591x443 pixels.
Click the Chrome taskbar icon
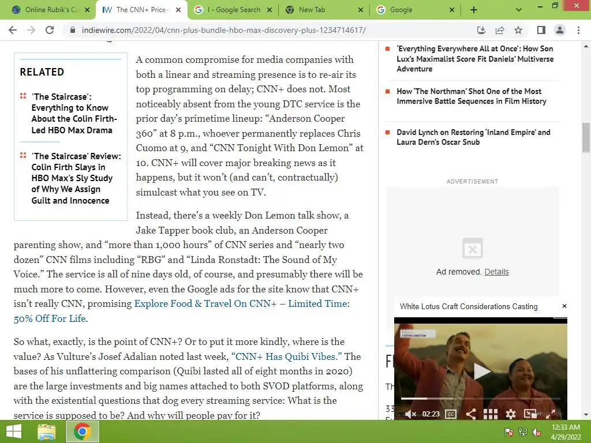coord(83,431)
